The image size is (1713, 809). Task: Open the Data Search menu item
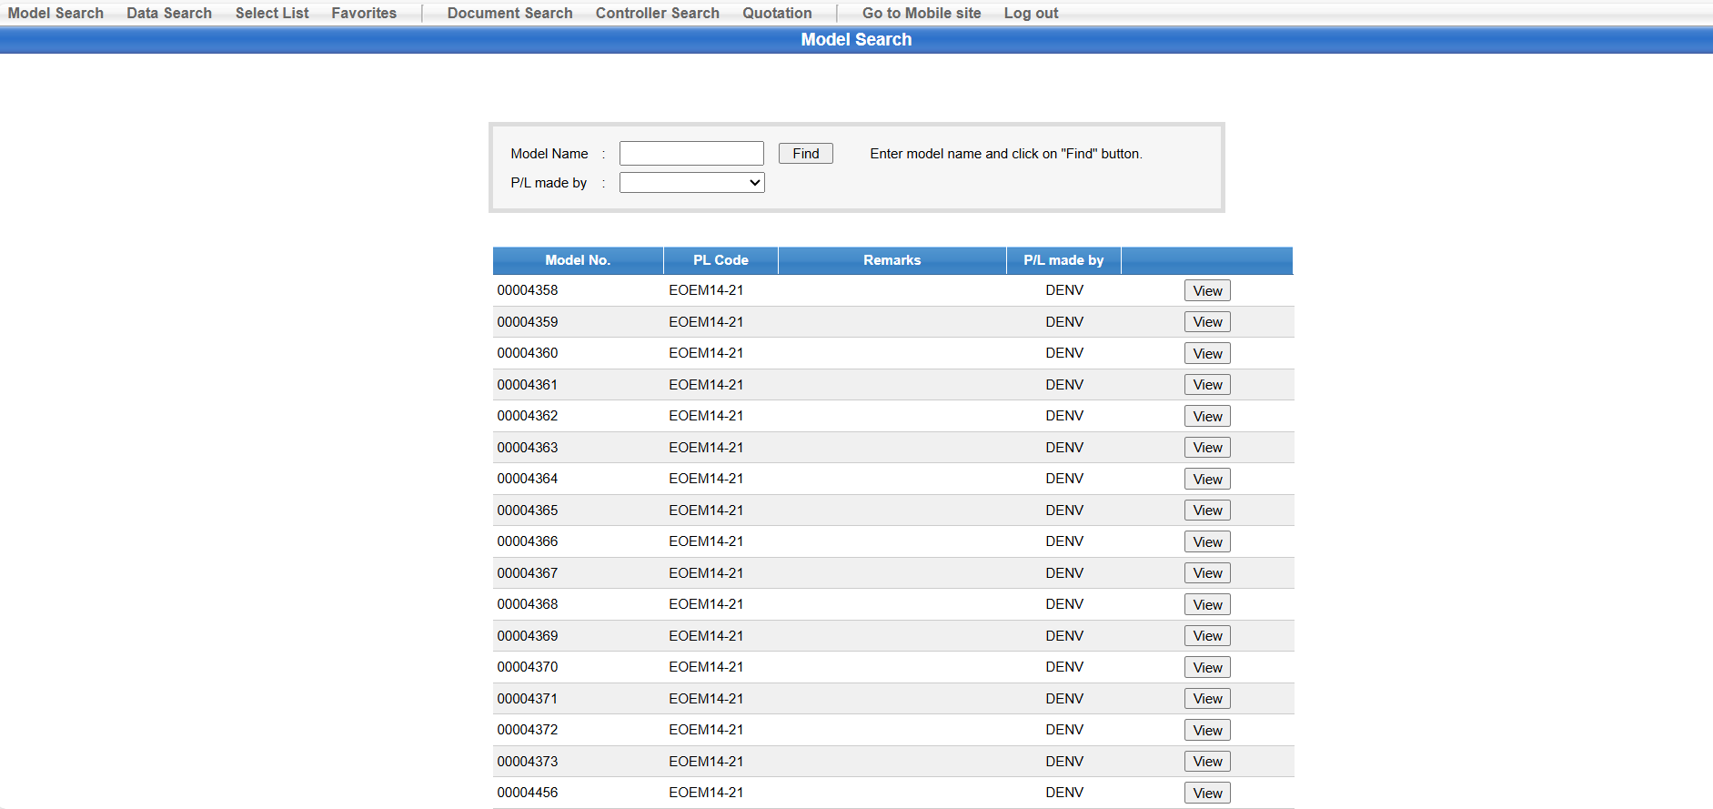tap(169, 13)
